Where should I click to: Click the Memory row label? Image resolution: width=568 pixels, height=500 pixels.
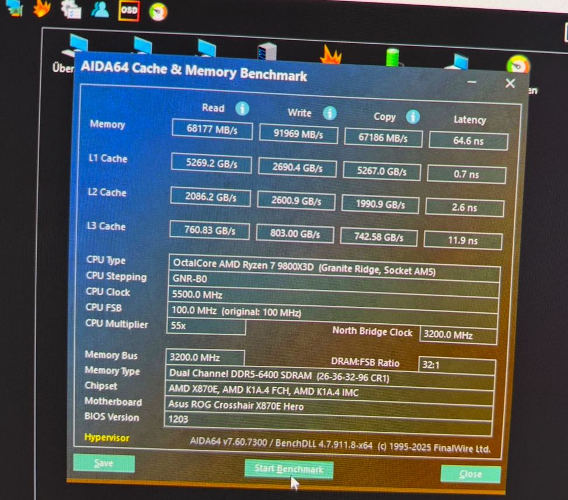click(107, 124)
